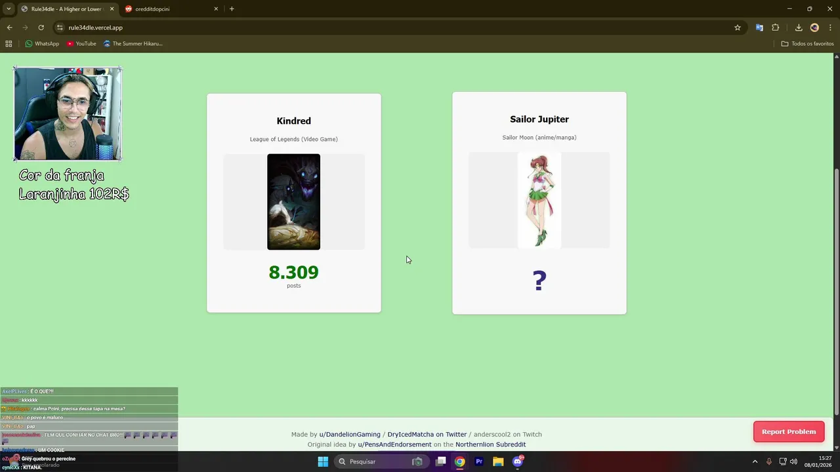Select the Kindred card image
The image size is (840, 472).
[293, 202]
